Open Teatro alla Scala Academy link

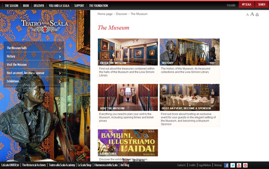[62, 165]
